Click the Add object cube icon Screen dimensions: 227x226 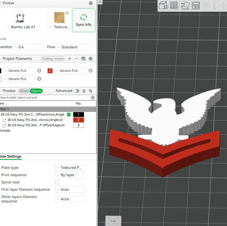click(x=164, y=6)
